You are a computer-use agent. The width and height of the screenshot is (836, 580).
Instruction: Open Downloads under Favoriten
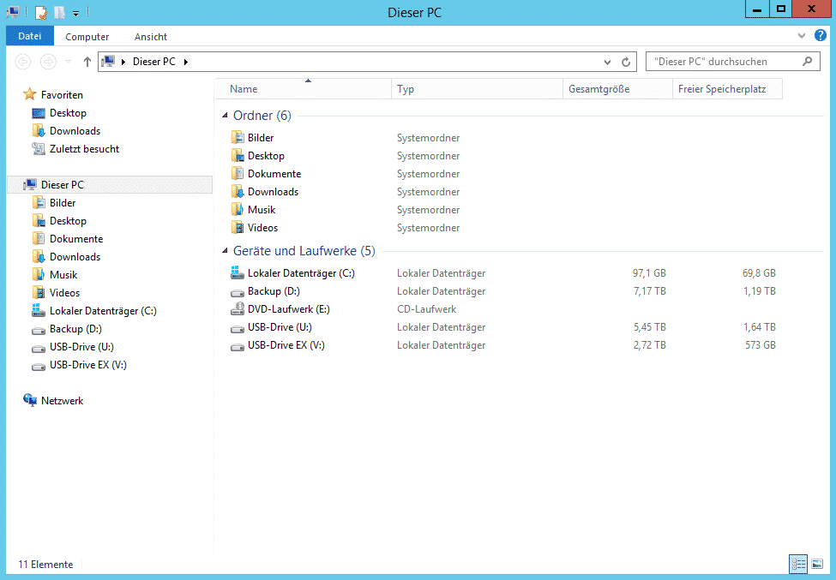pyautogui.click(x=75, y=131)
